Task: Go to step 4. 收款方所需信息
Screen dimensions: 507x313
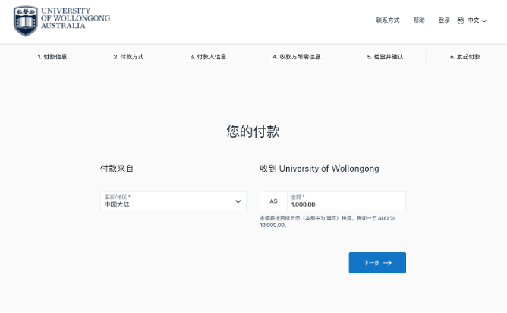Action: [x=297, y=57]
